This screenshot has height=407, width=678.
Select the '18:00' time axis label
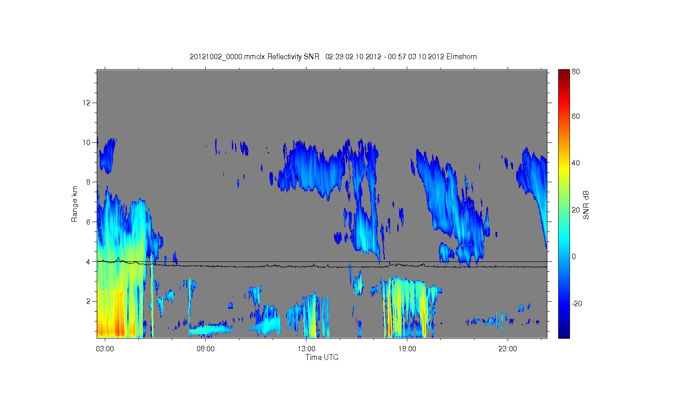point(407,349)
